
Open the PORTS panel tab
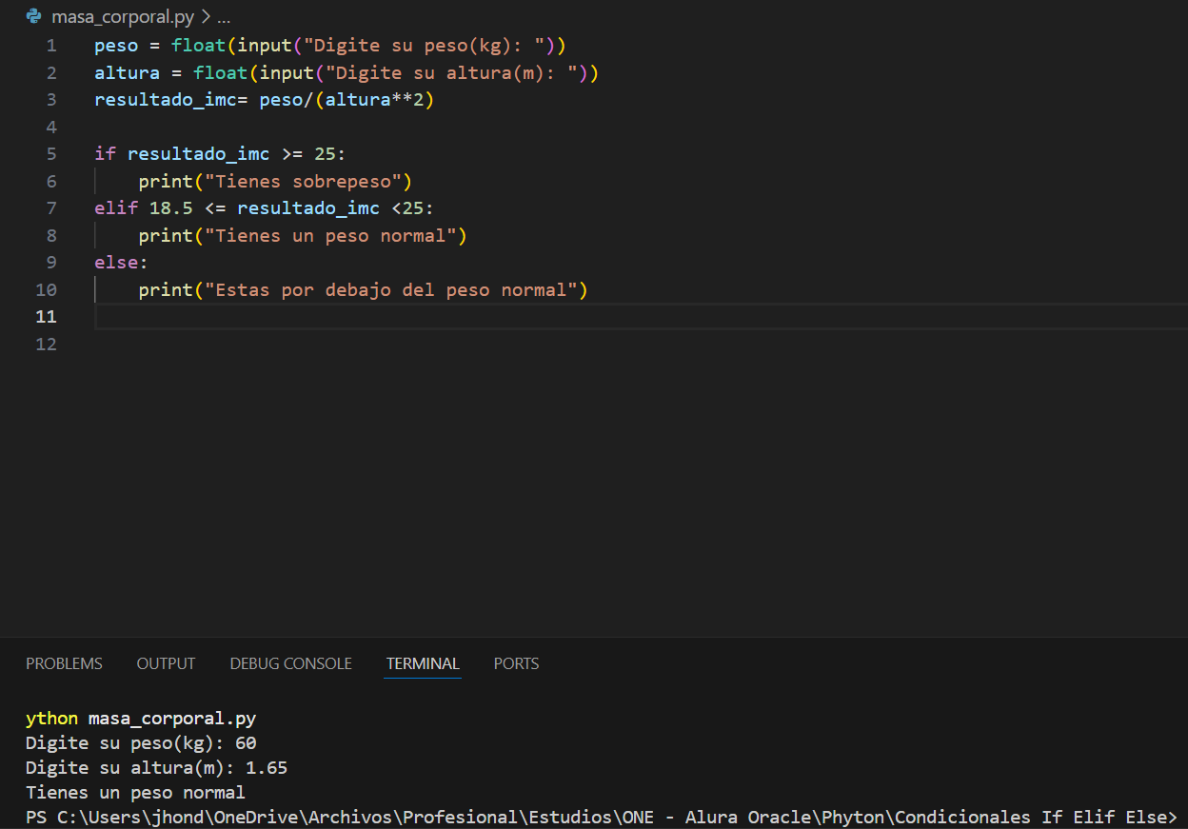pyautogui.click(x=516, y=663)
